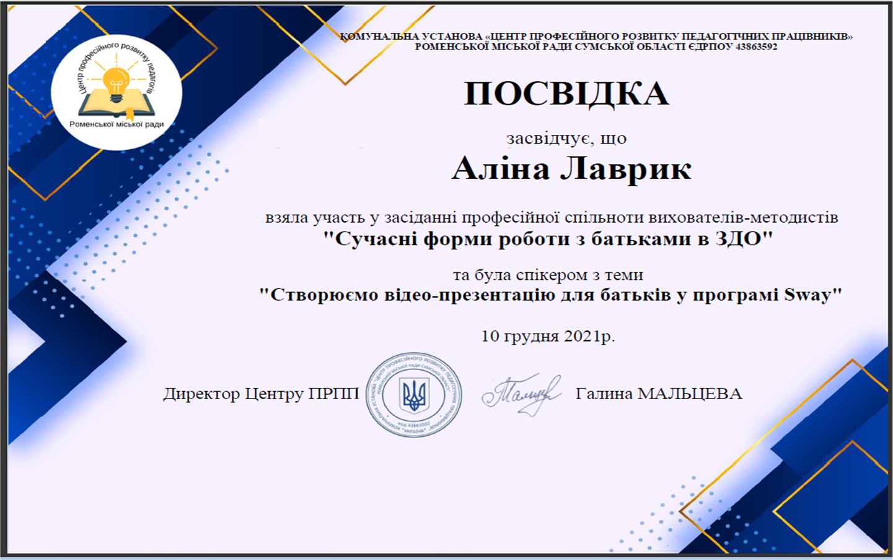
Task: Click the "засвідчує, що" text line
Action: pyautogui.click(x=566, y=138)
